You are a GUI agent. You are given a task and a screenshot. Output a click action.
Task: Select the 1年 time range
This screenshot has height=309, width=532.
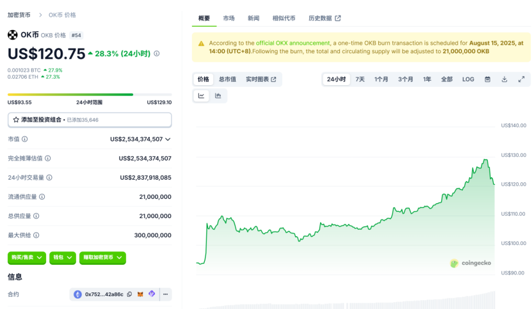[x=427, y=79]
